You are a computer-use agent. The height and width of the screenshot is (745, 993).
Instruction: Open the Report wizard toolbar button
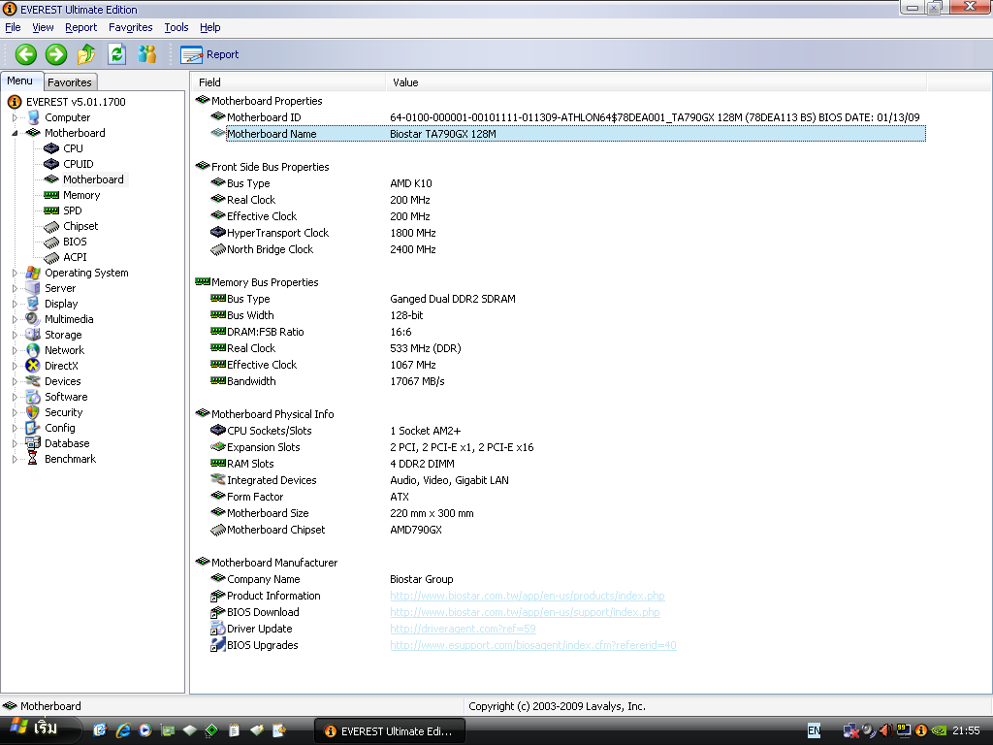pos(209,55)
